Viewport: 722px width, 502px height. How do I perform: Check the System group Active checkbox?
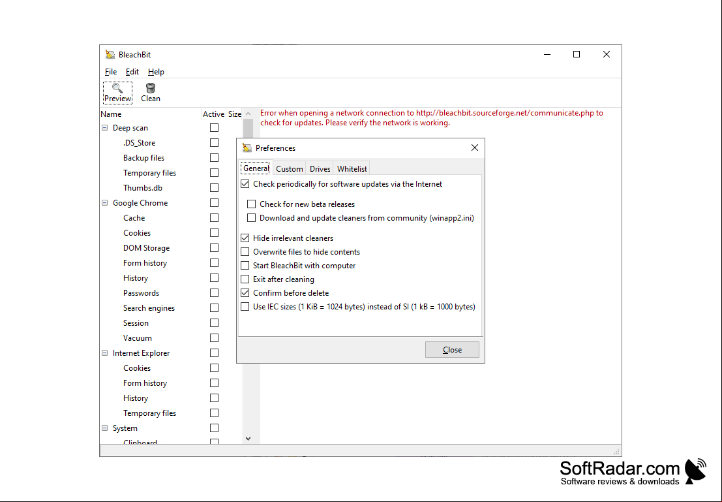(x=214, y=428)
